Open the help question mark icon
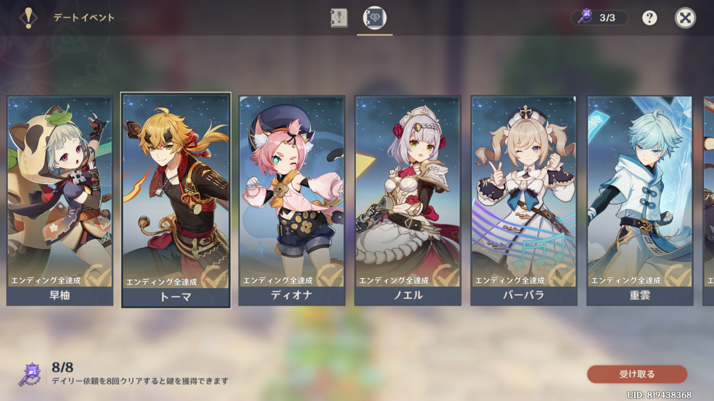The width and height of the screenshot is (714, 401). [650, 18]
